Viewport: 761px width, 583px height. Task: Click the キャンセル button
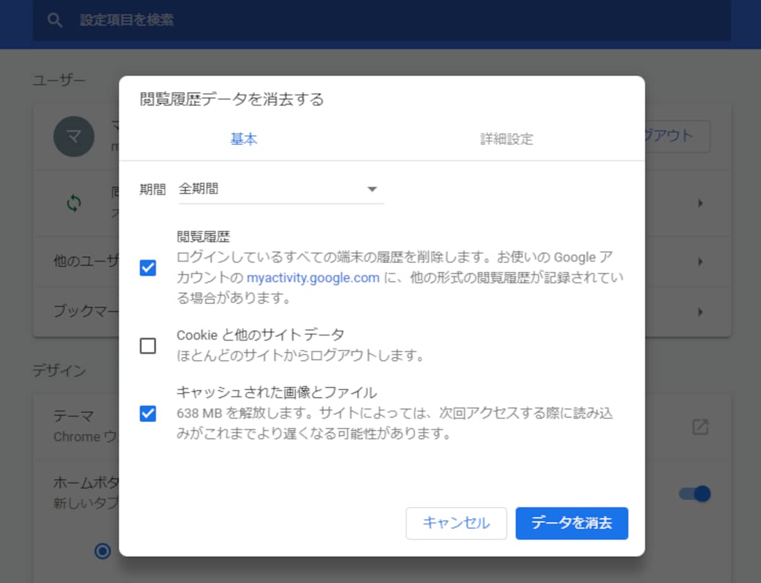pyautogui.click(x=457, y=523)
